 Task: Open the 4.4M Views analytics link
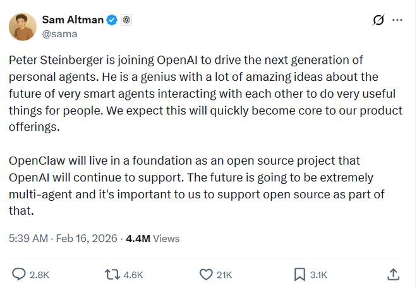point(153,239)
